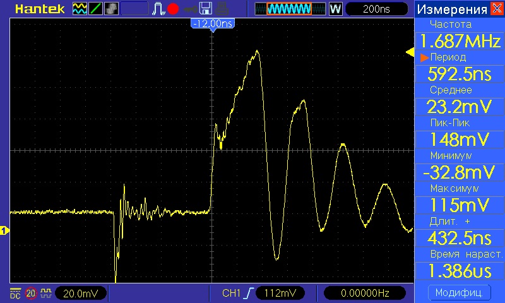Viewport: 505px width, 303px height.
Task: Click the waveform display mode icon
Action: [x=80, y=9]
